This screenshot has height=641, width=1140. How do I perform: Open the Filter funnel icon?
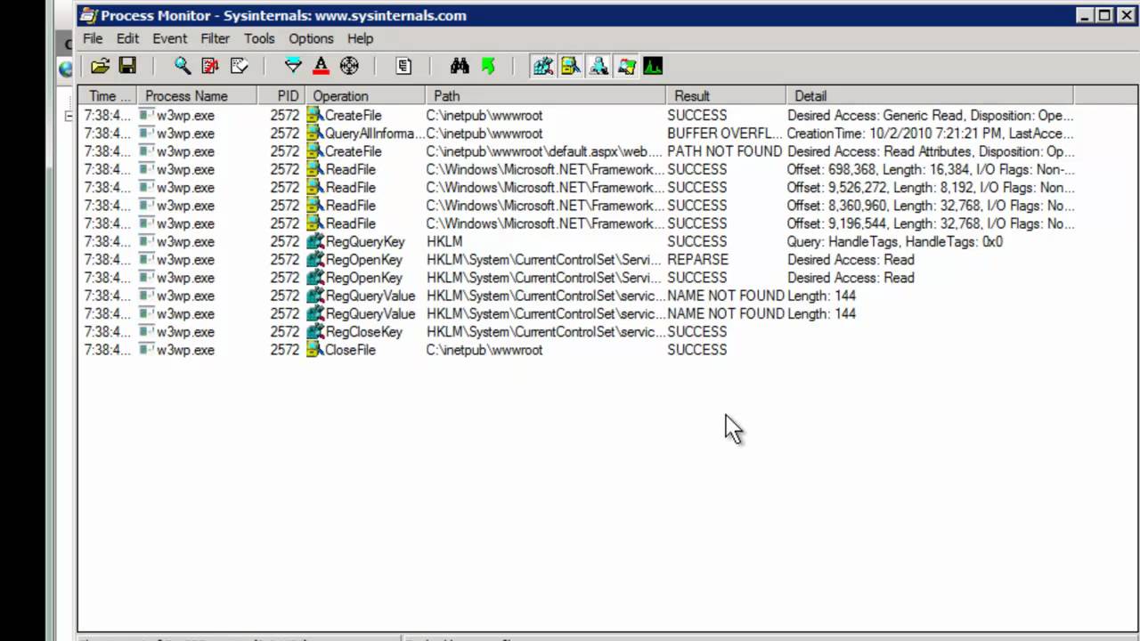pyautogui.click(x=293, y=66)
